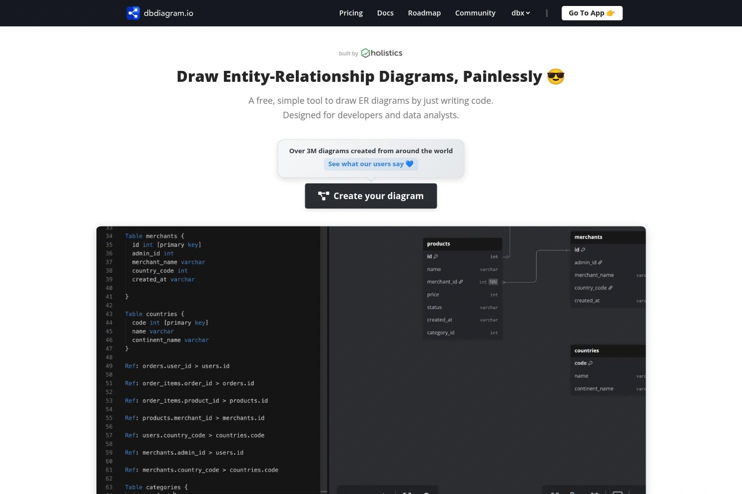Click code line 43 'Table countries {'
The width and height of the screenshot is (742, 494).
pos(154,314)
